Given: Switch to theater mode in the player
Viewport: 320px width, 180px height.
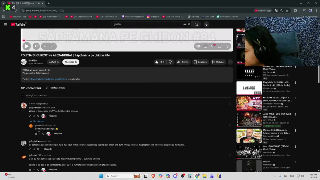Looking at the screenshot, I should pyautogui.click(x=220, y=46).
